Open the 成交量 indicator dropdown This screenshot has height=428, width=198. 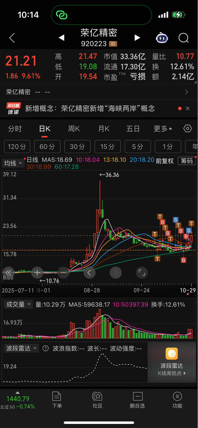click(x=18, y=304)
